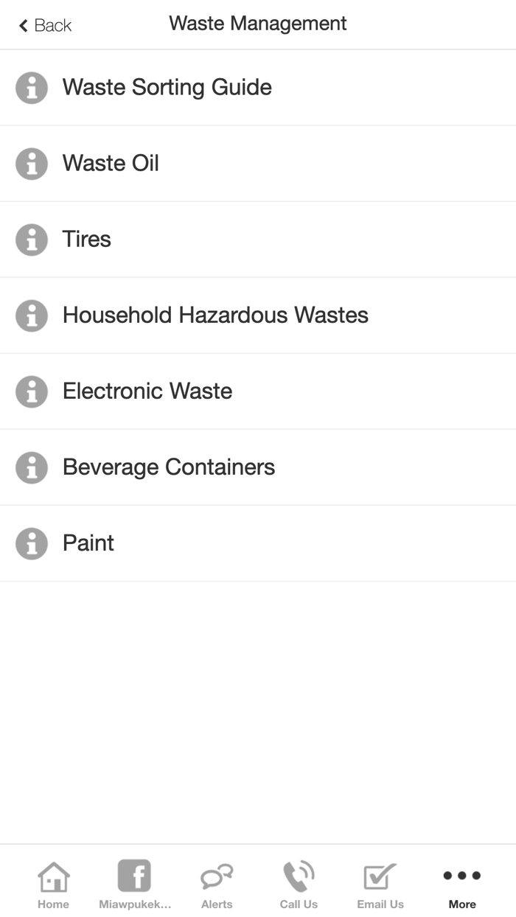Open the Waste Sorting Guide entry
The width and height of the screenshot is (516, 917).
tap(167, 87)
